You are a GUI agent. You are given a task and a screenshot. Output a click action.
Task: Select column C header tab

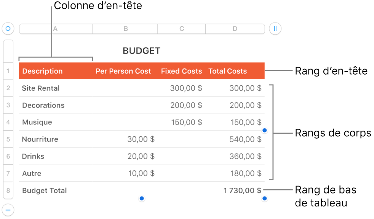pyautogui.click(x=182, y=29)
